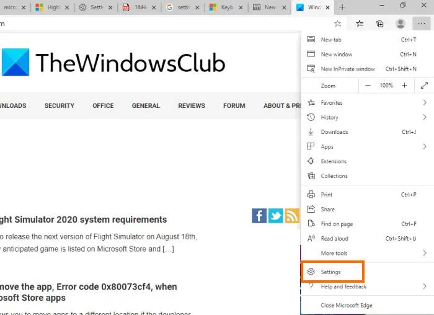
Task: Close the 1644 PDF tab
Action: [x=154, y=7]
